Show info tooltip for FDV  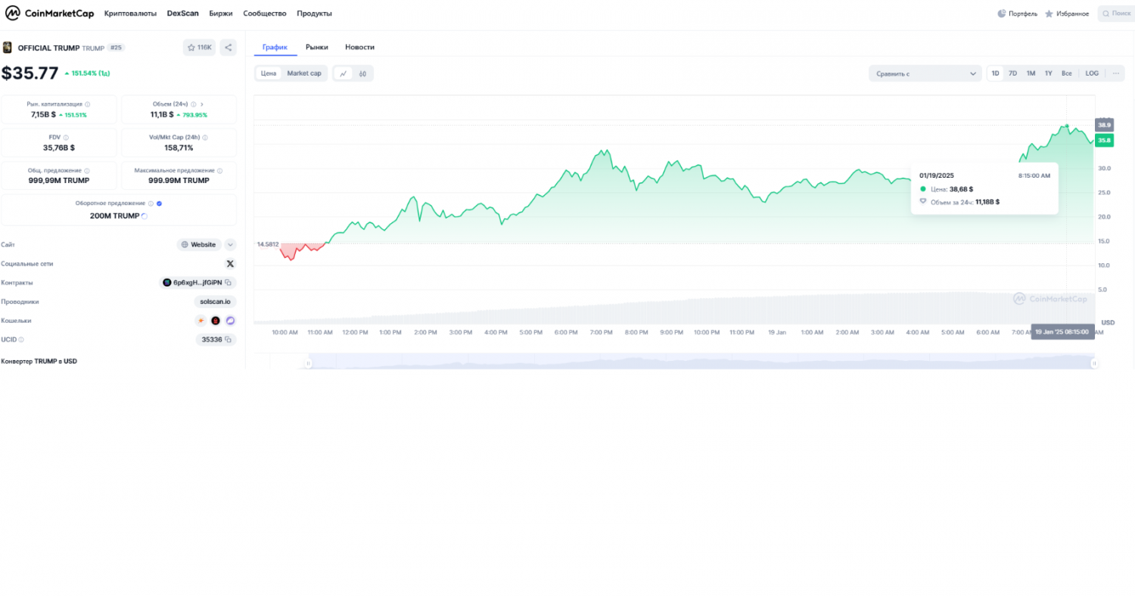tap(67, 138)
